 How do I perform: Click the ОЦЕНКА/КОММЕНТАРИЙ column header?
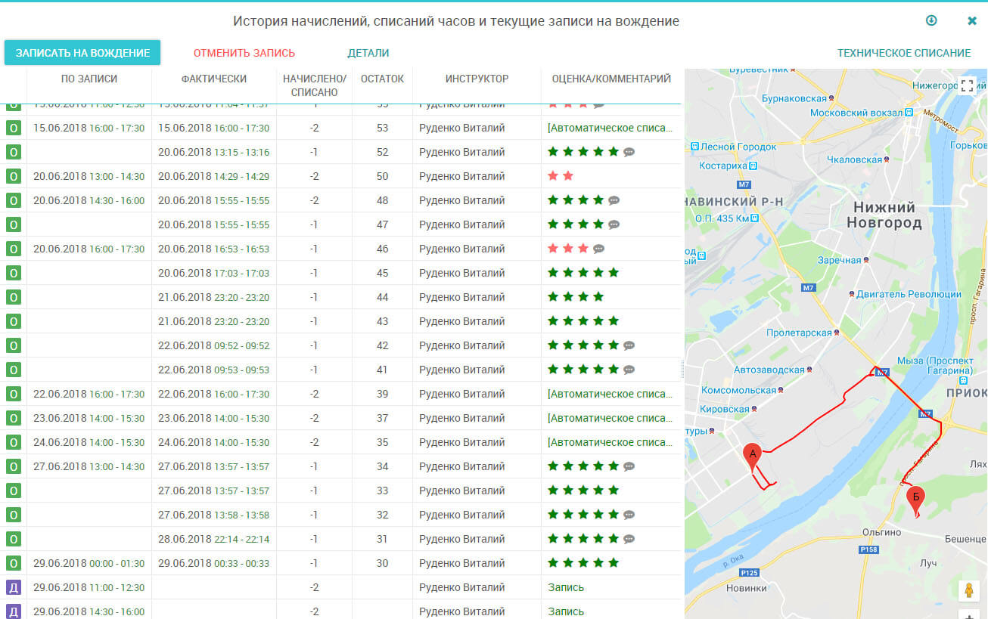tap(611, 79)
